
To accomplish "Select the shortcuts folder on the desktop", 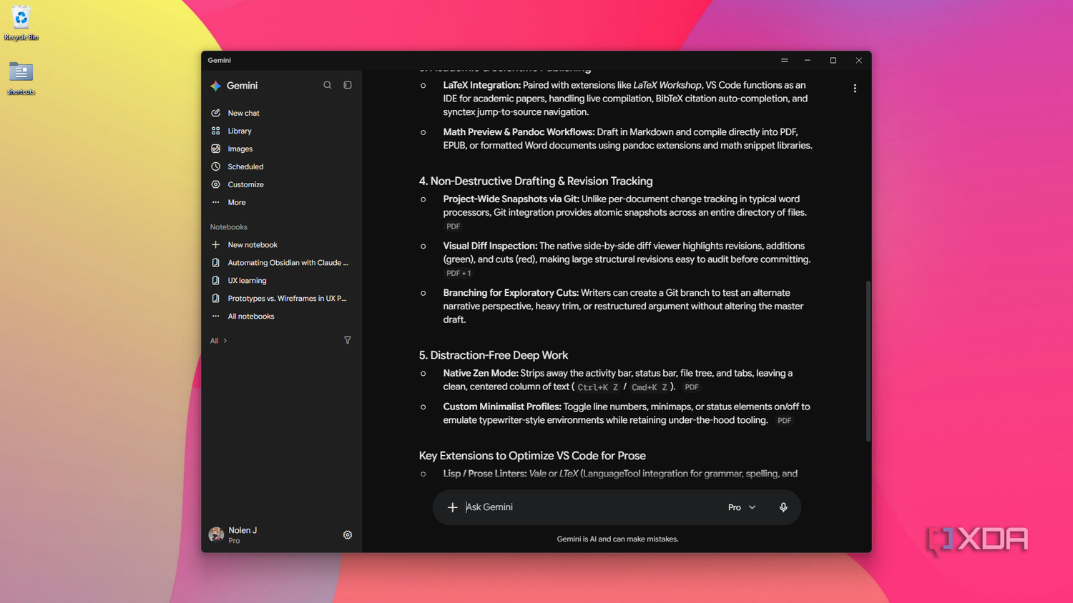I will tap(21, 78).
